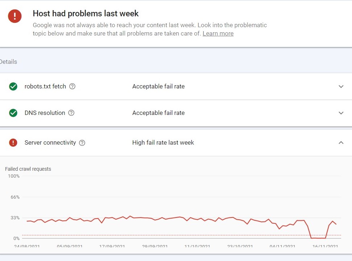Expand the robots.txt fetch row chevron
Viewport: 352px width, 261px height.
(341, 87)
